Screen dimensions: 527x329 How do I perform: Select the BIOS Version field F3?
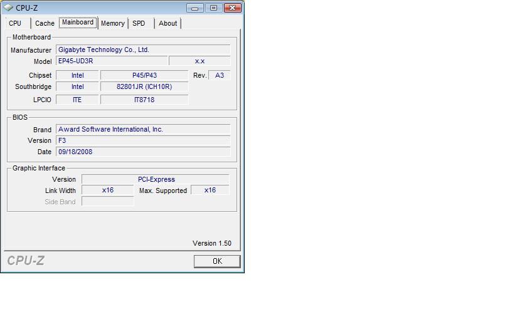click(x=143, y=140)
